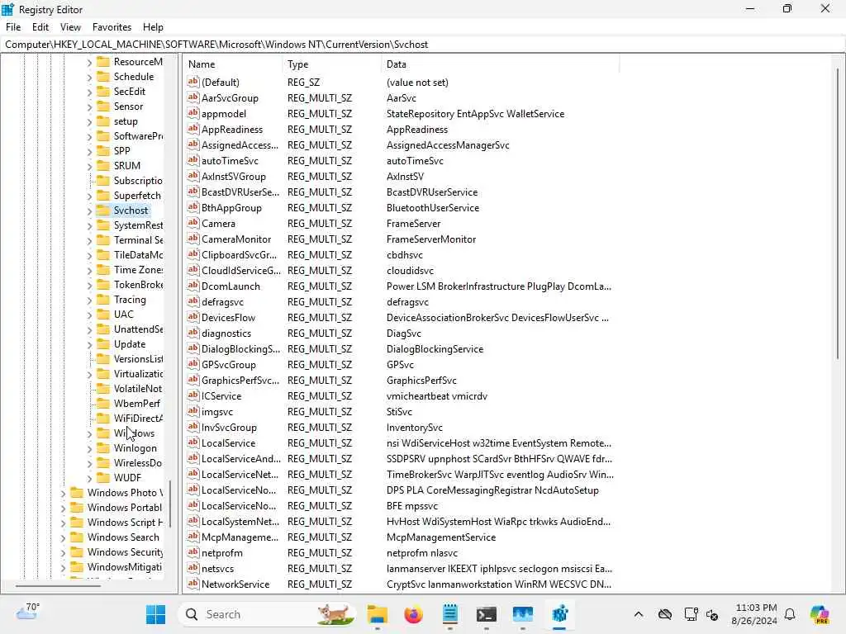Select the WiFiDirectA tree key
Image resolution: width=846 pixels, height=634 pixels.
pos(138,419)
